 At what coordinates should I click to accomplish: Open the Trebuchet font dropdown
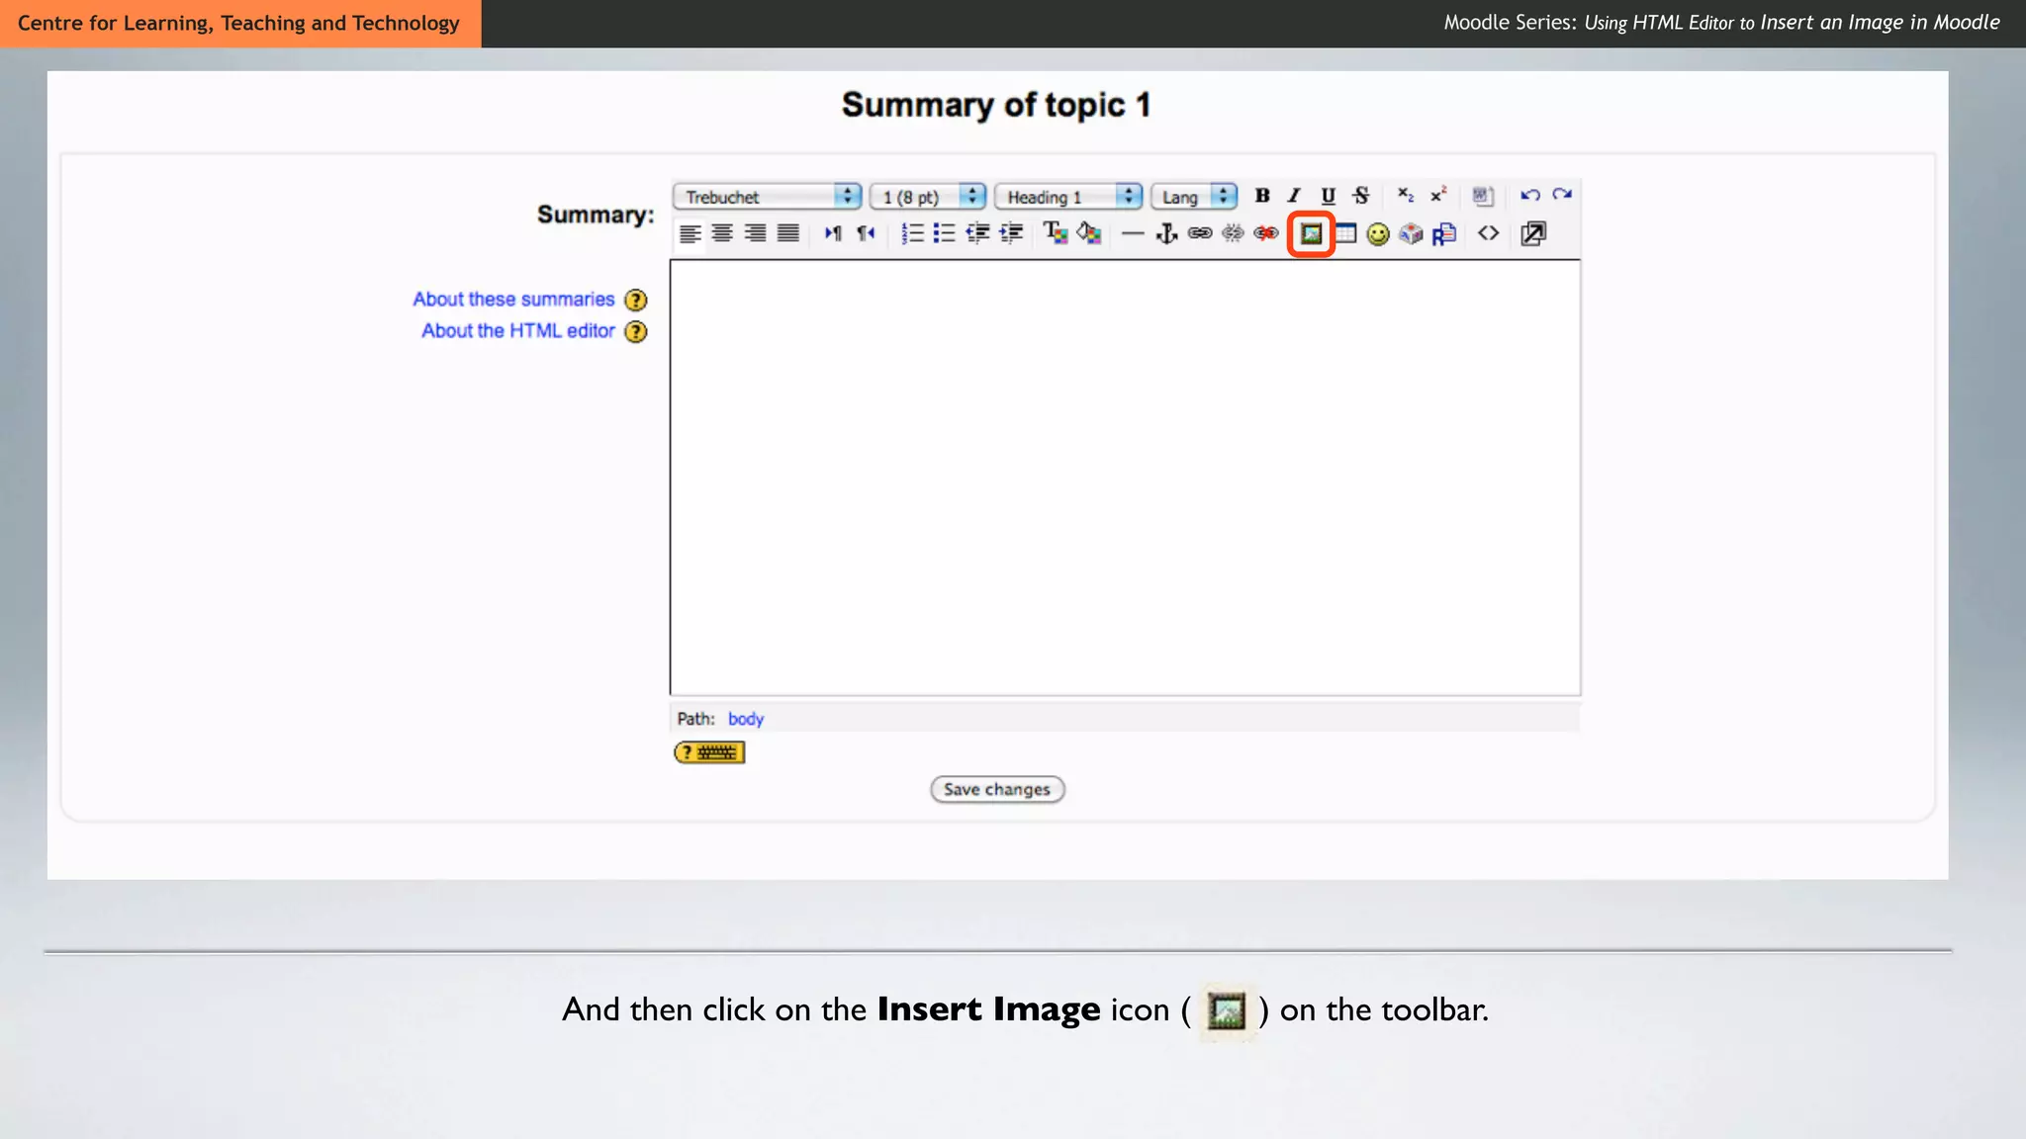[767, 197]
